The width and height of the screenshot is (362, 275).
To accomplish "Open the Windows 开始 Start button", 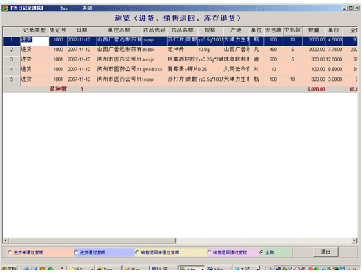I will pos(10,269).
